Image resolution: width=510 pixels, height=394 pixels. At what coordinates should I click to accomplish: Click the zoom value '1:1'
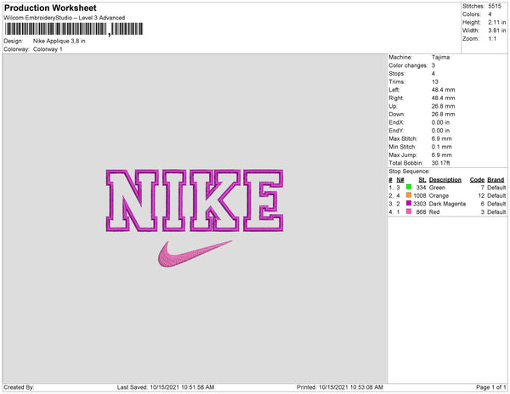(492, 39)
